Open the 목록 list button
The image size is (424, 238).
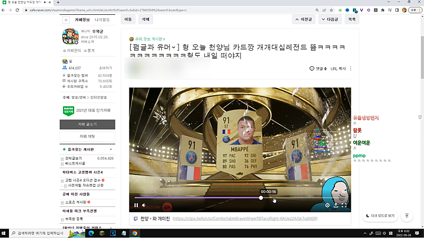click(x=352, y=20)
